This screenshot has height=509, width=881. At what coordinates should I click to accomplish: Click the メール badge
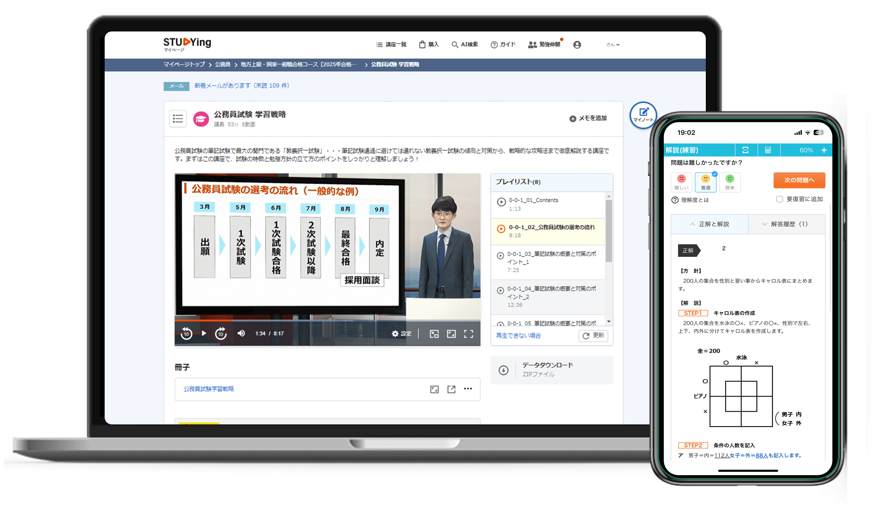point(177,86)
